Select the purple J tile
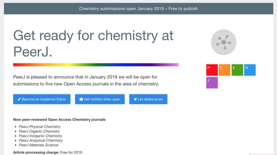Screen dimensions: 277x155 (x=212, y=83)
